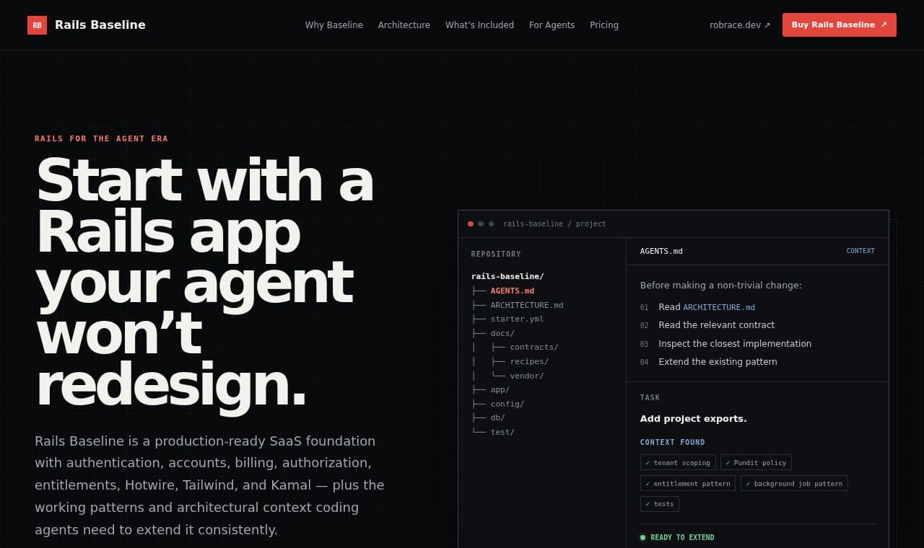
Task: Click the test/ folder row
Action: click(x=502, y=432)
